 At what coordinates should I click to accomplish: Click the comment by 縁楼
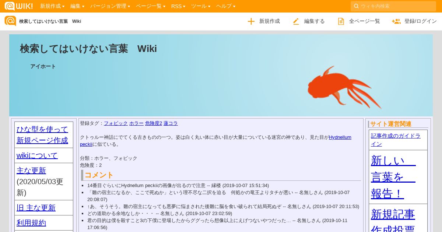[x=178, y=186]
